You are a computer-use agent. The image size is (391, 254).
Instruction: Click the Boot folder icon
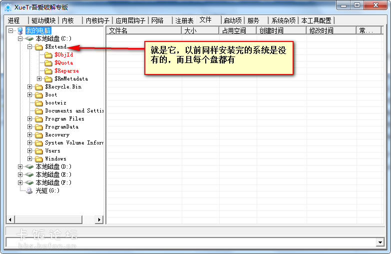point(39,95)
